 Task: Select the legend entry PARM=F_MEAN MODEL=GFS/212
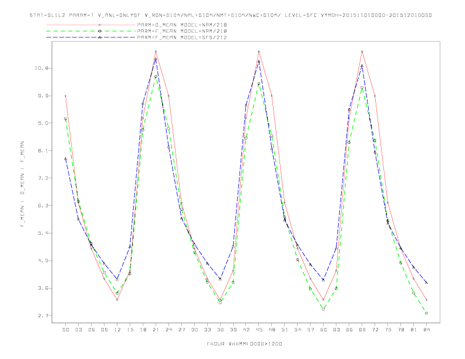click(x=182, y=38)
